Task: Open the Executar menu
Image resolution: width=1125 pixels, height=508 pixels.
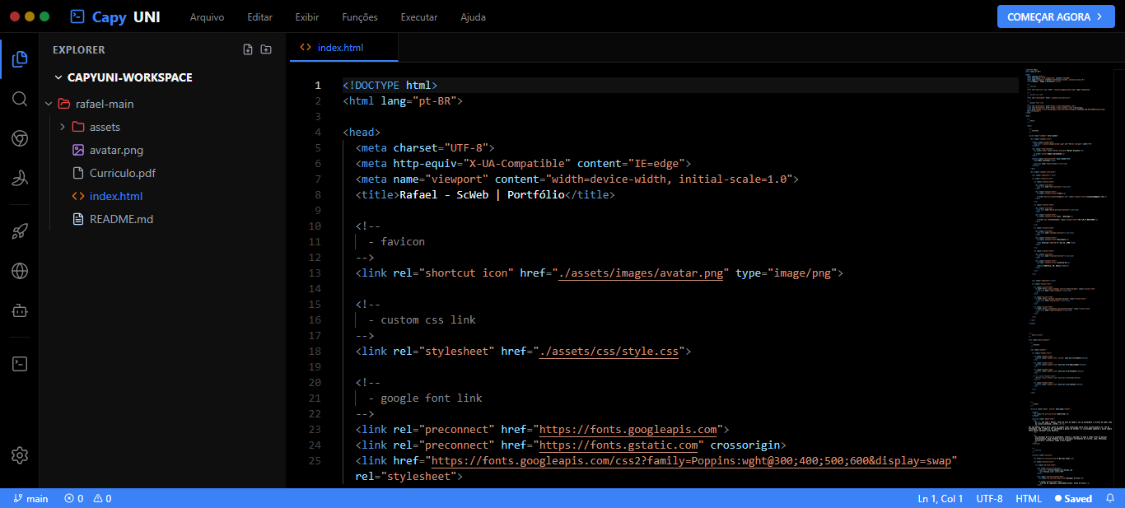Action: [x=419, y=17]
